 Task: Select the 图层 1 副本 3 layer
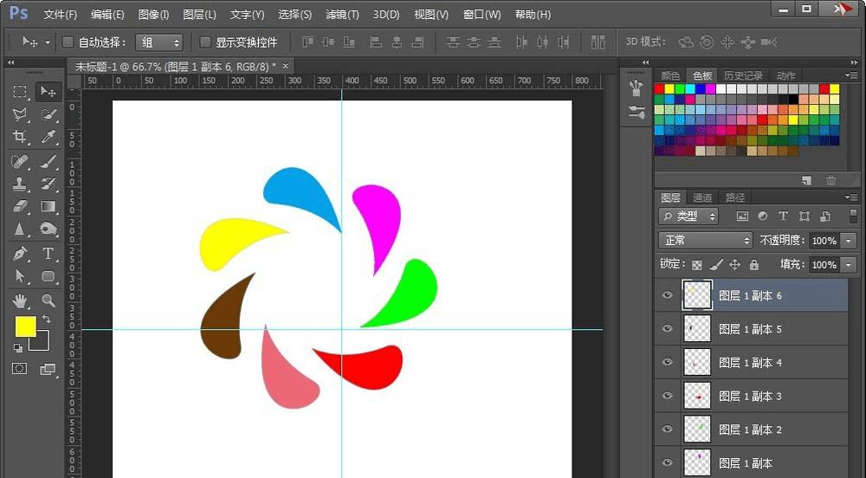(751, 396)
